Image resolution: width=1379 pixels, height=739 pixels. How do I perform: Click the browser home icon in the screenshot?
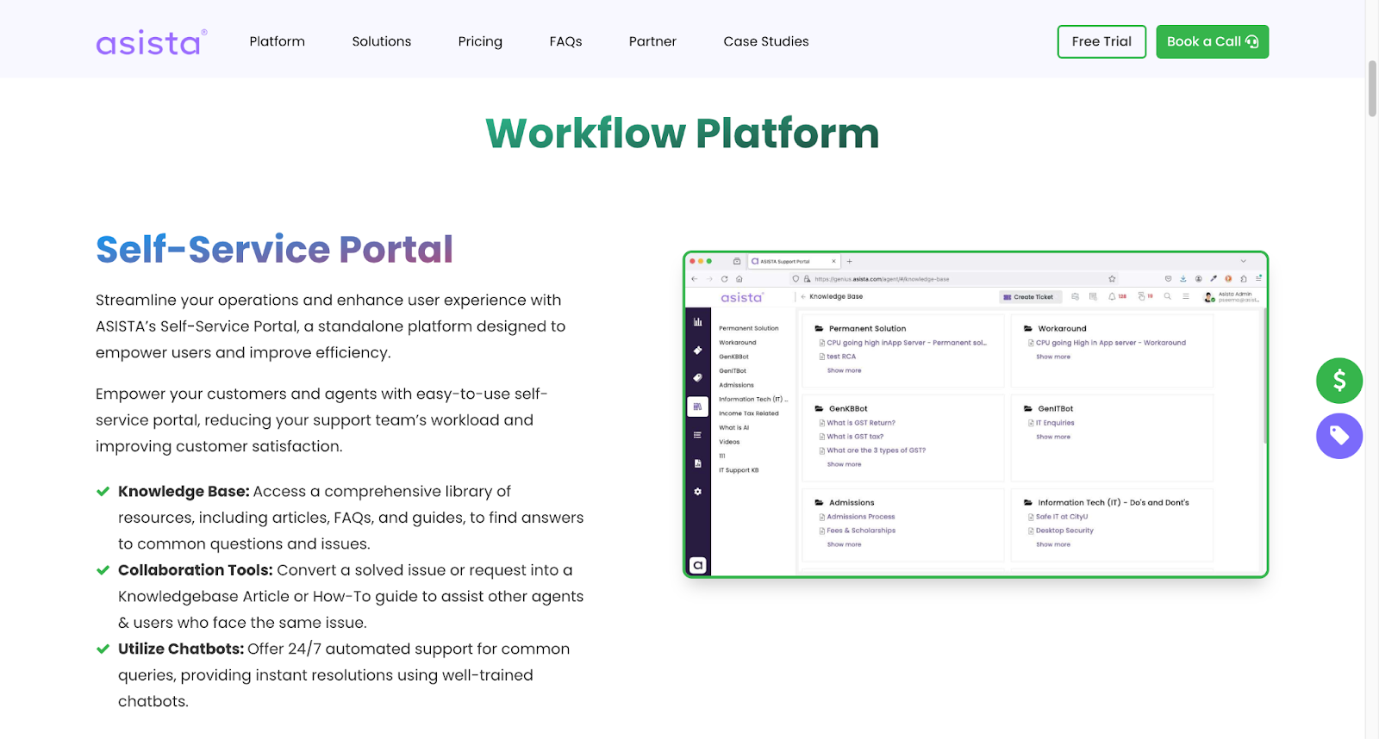point(739,279)
